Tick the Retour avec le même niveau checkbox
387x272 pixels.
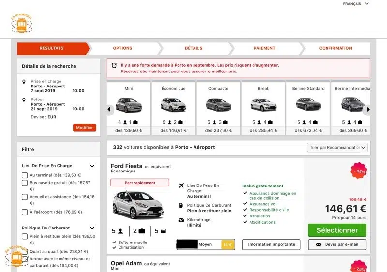[x=25, y=259]
